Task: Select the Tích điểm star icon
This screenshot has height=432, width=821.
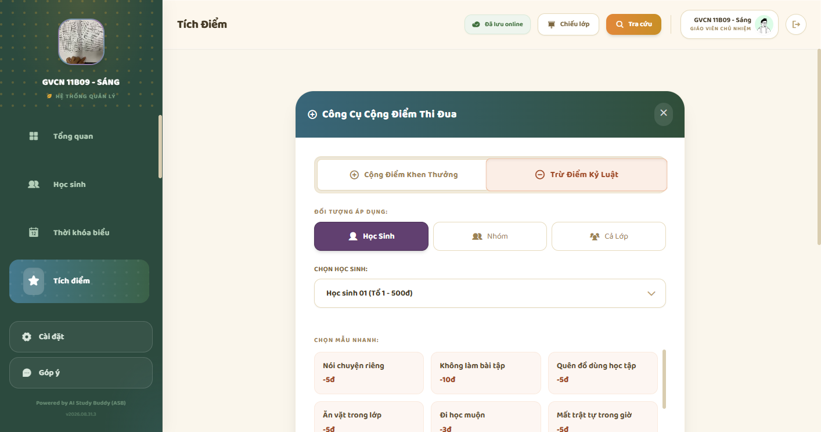Action: [34, 281]
